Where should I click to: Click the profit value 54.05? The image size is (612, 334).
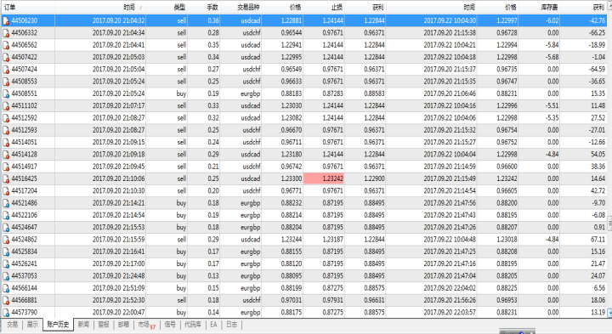click(x=598, y=155)
